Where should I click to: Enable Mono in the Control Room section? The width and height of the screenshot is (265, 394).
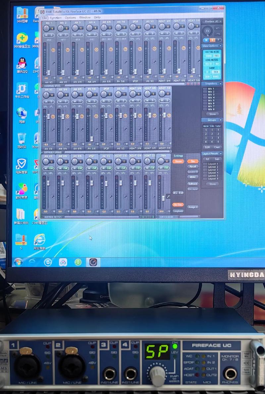192,177
